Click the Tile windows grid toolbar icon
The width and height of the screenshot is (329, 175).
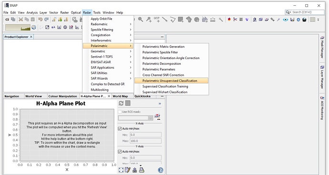pos(313,20)
